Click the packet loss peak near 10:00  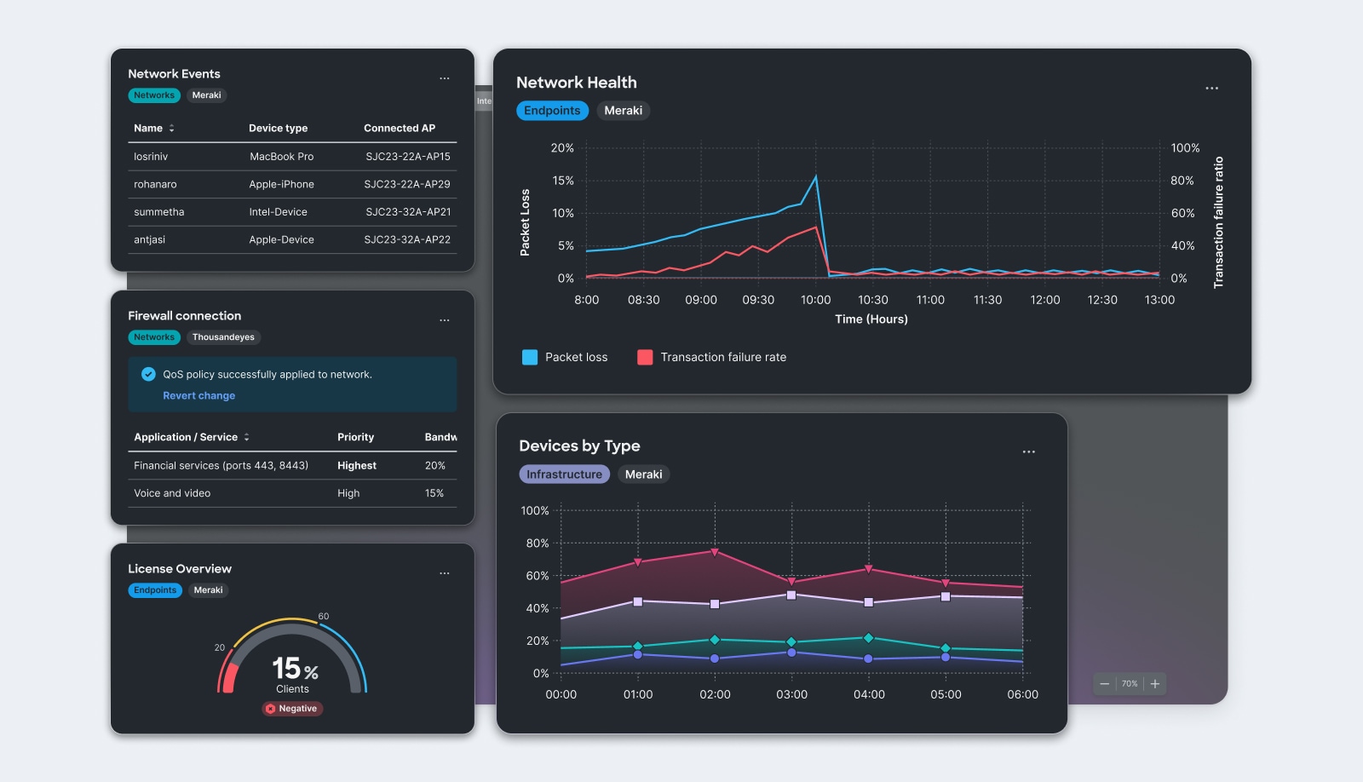click(x=815, y=177)
